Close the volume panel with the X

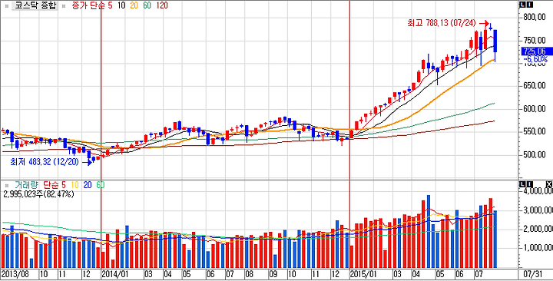tap(548, 184)
